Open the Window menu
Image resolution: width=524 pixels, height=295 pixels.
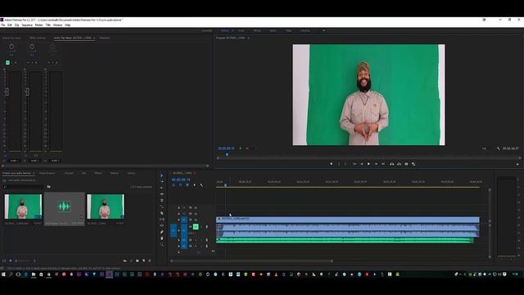[x=58, y=25]
